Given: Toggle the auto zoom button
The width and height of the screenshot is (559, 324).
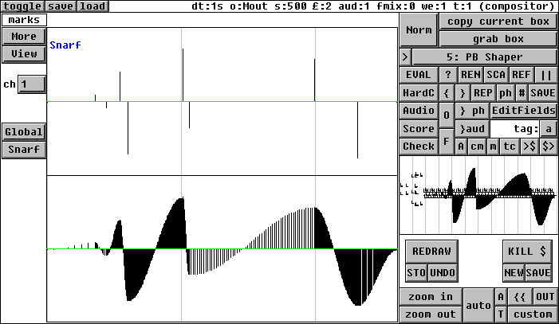Looking at the screenshot, I should pyautogui.click(x=478, y=305).
